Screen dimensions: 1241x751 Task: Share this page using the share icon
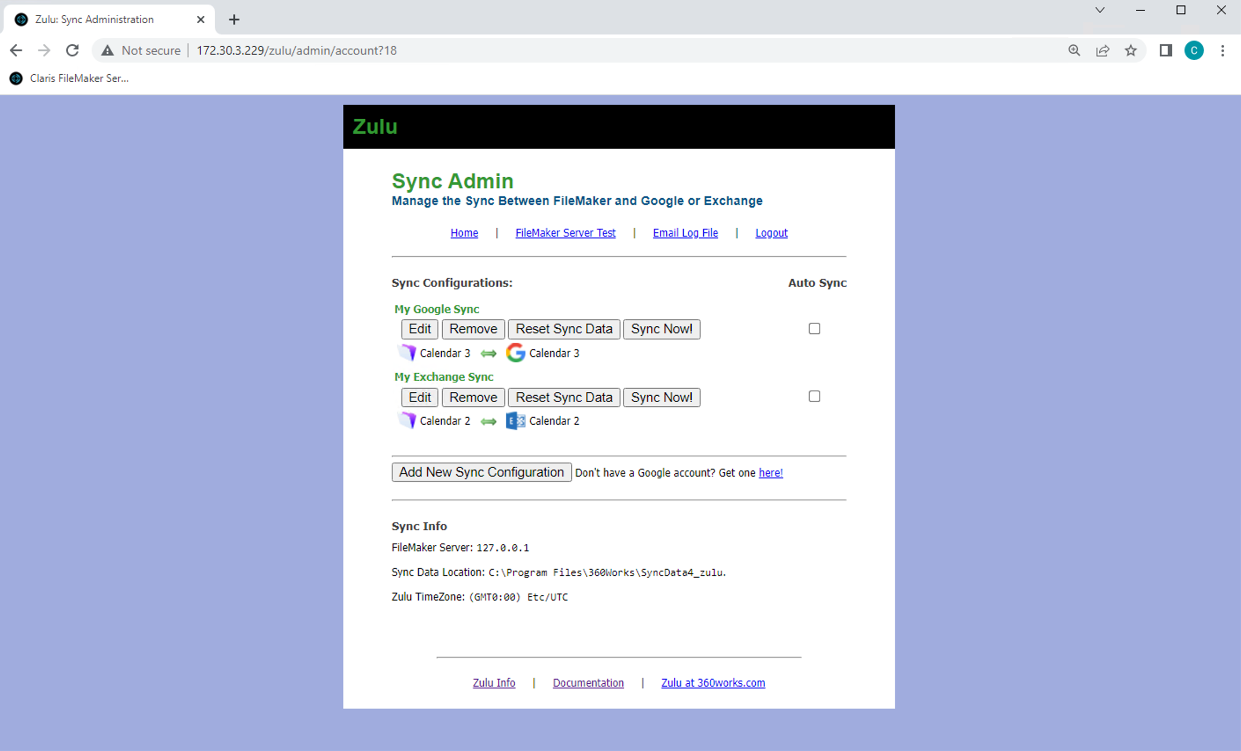point(1102,50)
